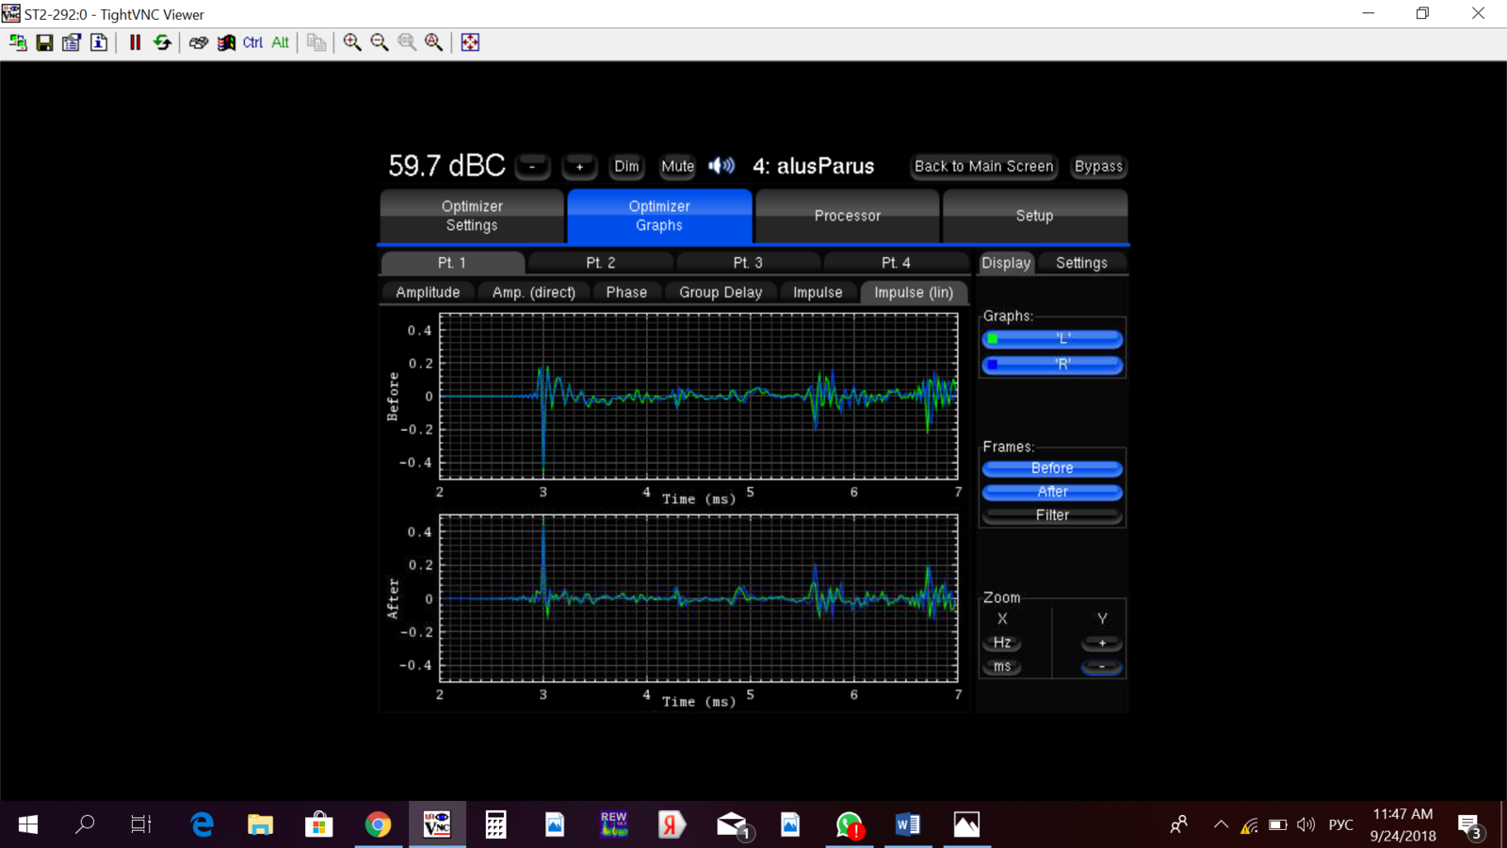Select measurement point Pt. 2
Image resolution: width=1507 pixels, height=848 pixels.
point(600,263)
